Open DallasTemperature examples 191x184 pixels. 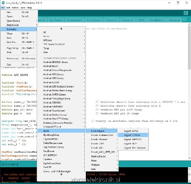point(62,143)
